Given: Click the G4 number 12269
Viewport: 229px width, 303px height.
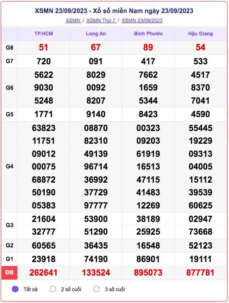Looking at the screenshot, I should 148,205.
